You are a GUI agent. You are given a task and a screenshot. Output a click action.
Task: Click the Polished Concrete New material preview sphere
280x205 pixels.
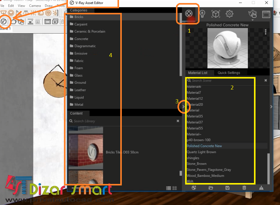pyautogui.click(x=227, y=48)
